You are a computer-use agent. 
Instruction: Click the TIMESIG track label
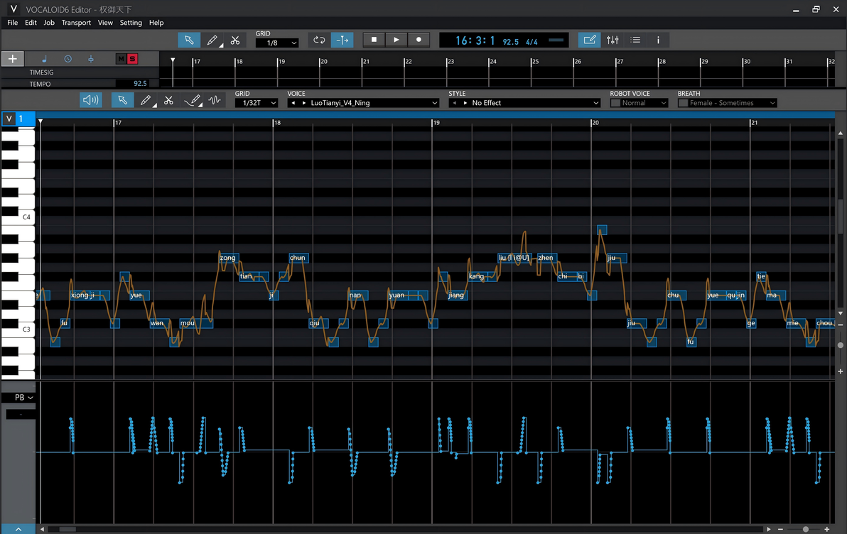(42, 72)
